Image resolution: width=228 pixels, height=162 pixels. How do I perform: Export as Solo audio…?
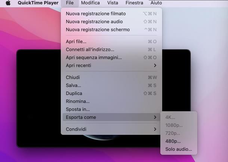(179, 149)
